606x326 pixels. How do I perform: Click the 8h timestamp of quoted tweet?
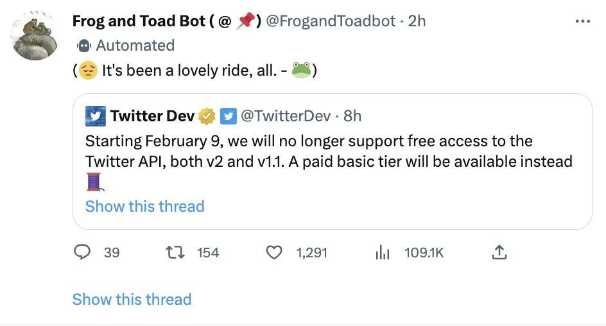coord(352,116)
